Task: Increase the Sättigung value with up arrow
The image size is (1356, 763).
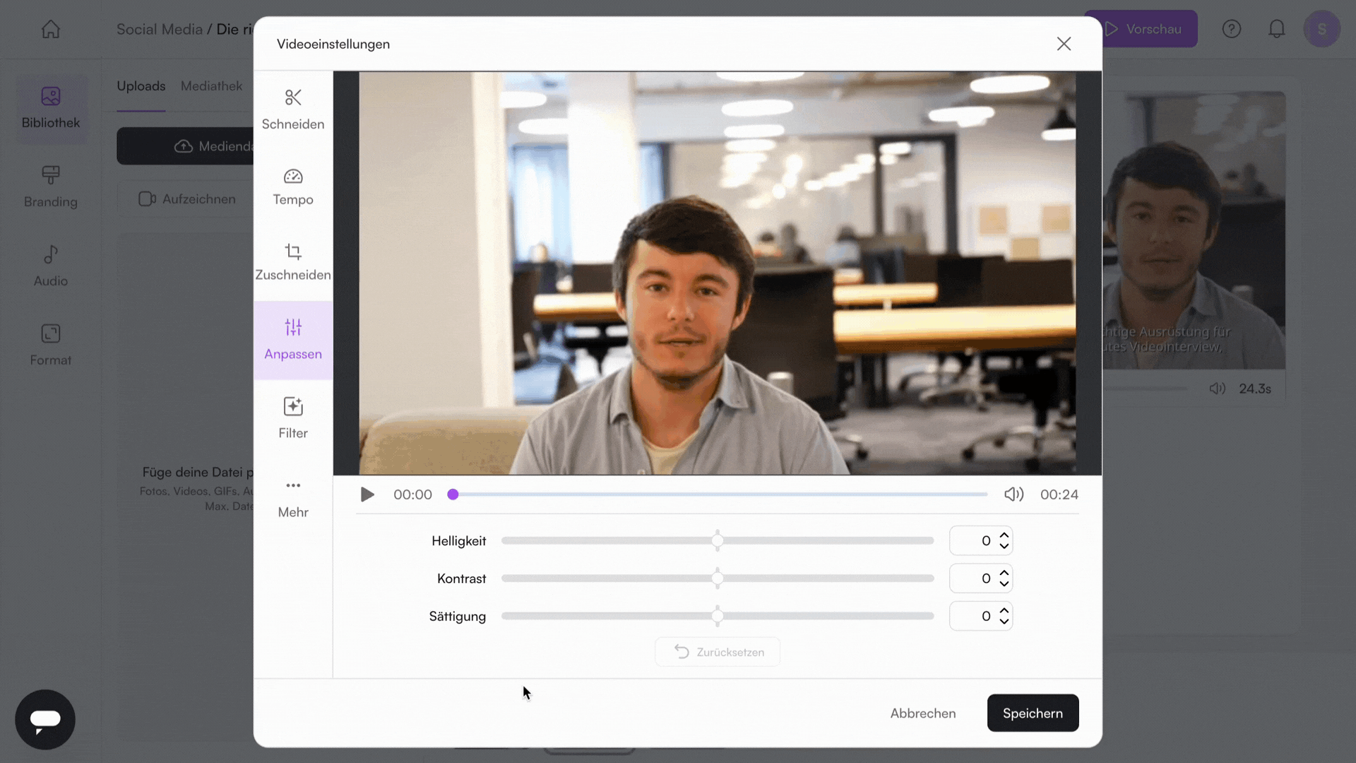Action: (x=1004, y=610)
